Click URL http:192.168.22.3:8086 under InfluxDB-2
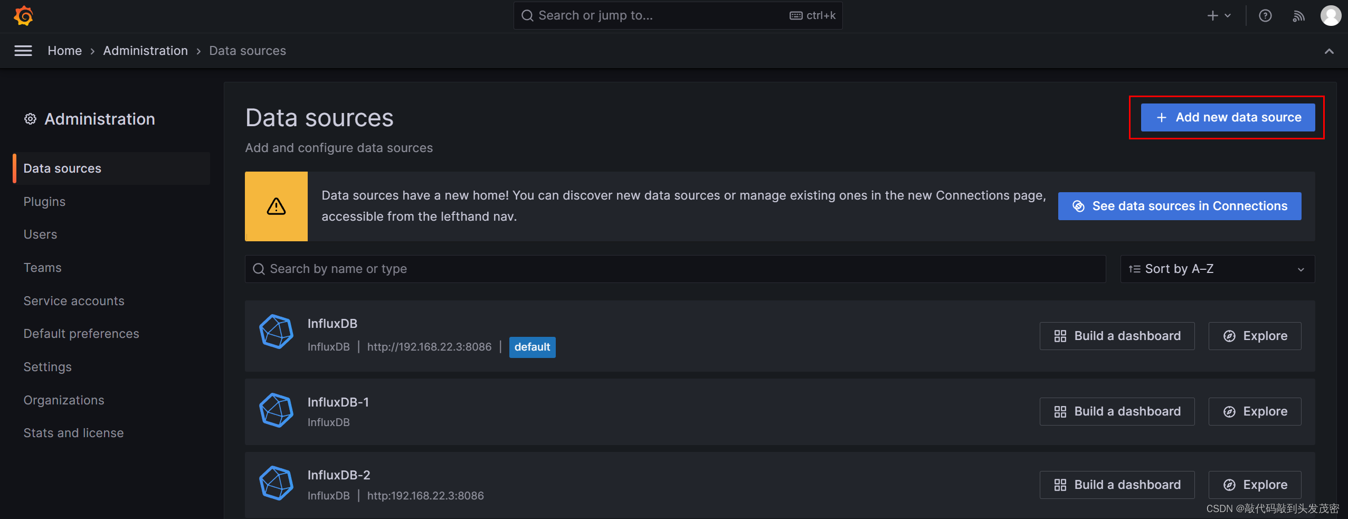 pyautogui.click(x=425, y=496)
